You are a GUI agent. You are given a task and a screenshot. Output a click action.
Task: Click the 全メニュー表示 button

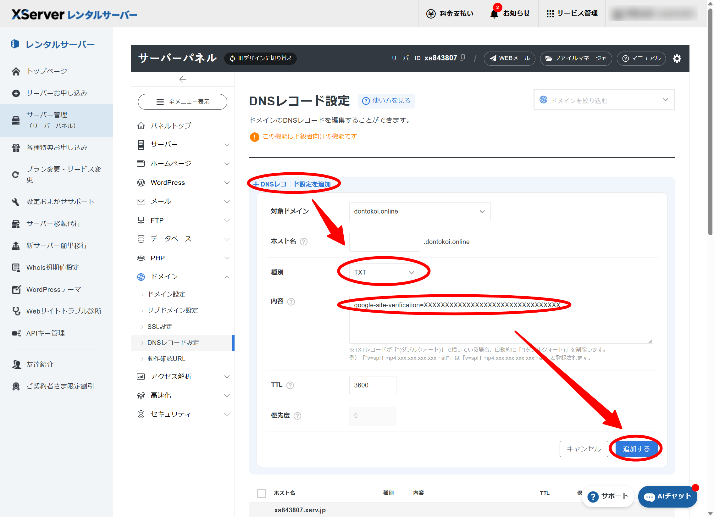(183, 102)
